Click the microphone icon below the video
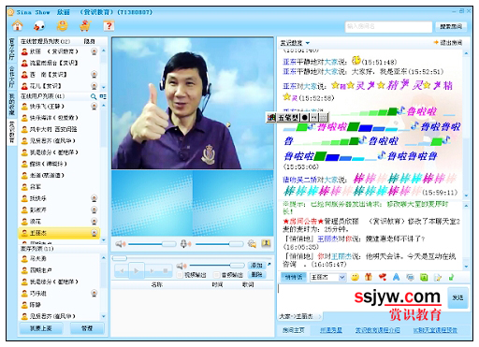The width and height of the screenshot is (479, 347). tap(186, 244)
